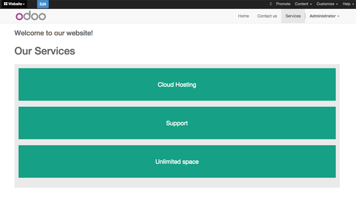This screenshot has width=356, height=198.
Task: Open the Website dropdown caret
Action: [24, 4]
